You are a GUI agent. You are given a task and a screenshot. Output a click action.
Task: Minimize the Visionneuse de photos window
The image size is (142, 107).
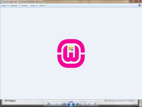pyautogui.click(x=129, y=1)
